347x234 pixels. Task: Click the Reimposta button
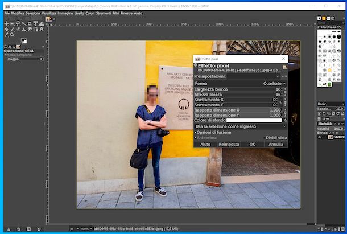coord(229,145)
